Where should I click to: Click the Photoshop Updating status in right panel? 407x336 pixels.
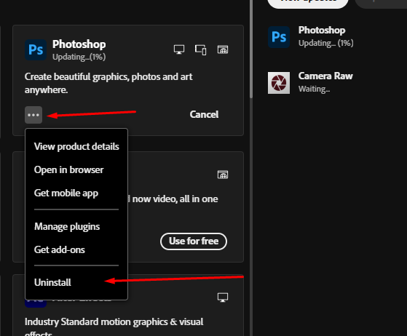click(326, 43)
